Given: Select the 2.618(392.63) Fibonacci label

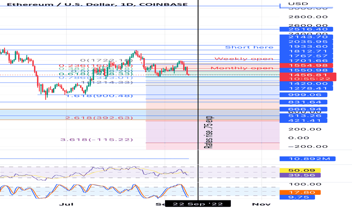Looking at the screenshot, I should pyautogui.click(x=99, y=118).
